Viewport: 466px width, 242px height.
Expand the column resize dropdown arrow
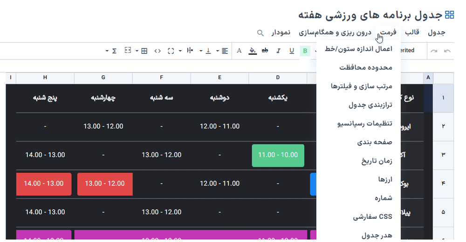tap(180, 51)
